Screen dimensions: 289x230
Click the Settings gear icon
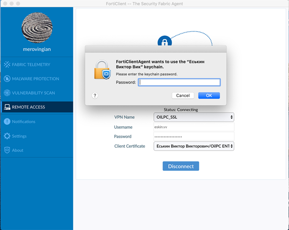(7, 136)
